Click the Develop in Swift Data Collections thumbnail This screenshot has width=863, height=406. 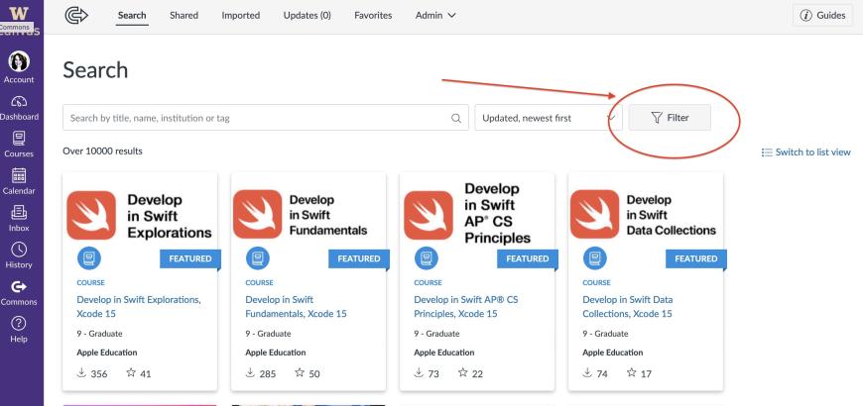(x=645, y=215)
